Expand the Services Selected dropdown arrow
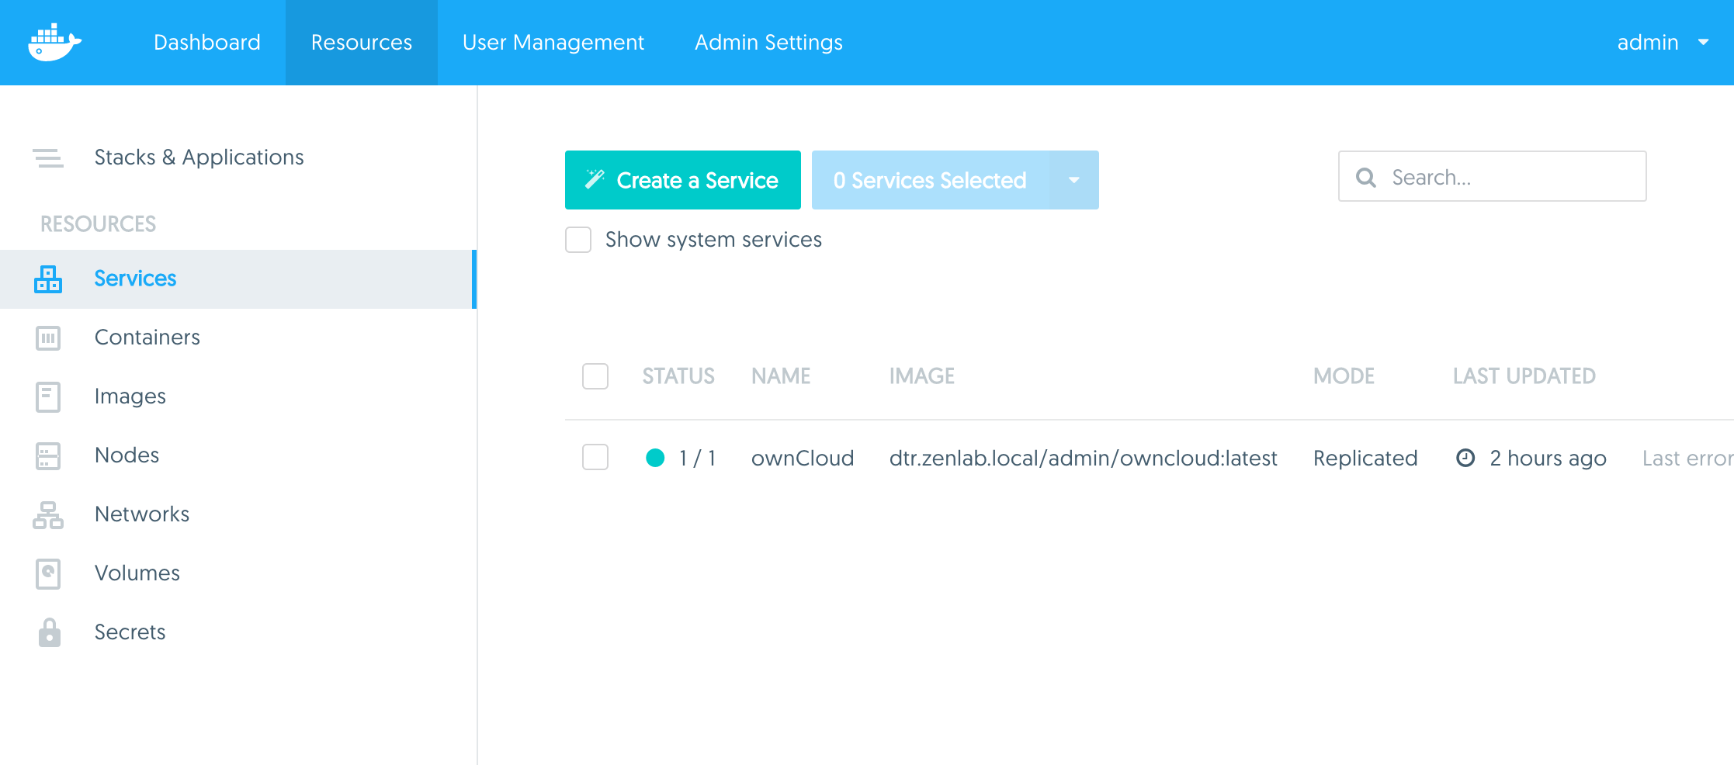 [x=1074, y=180]
